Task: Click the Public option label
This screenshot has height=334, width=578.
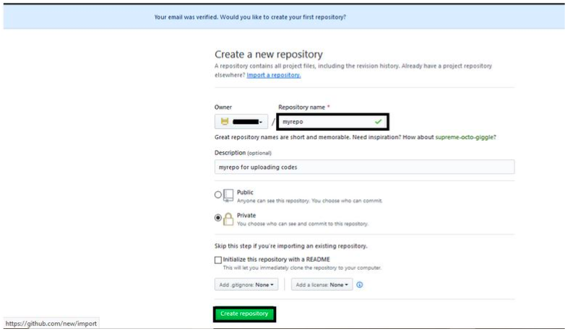Action: click(245, 192)
